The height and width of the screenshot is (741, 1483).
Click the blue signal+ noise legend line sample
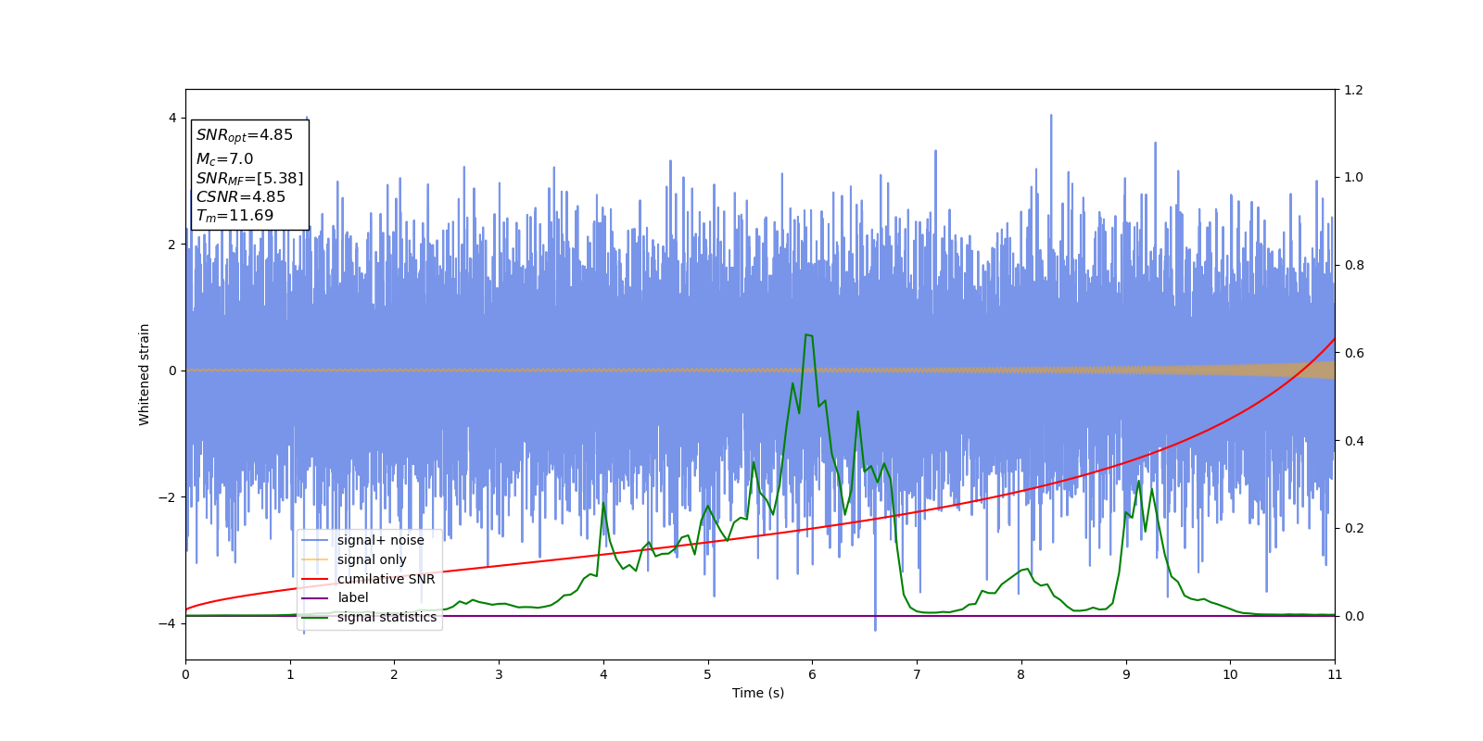click(x=315, y=541)
